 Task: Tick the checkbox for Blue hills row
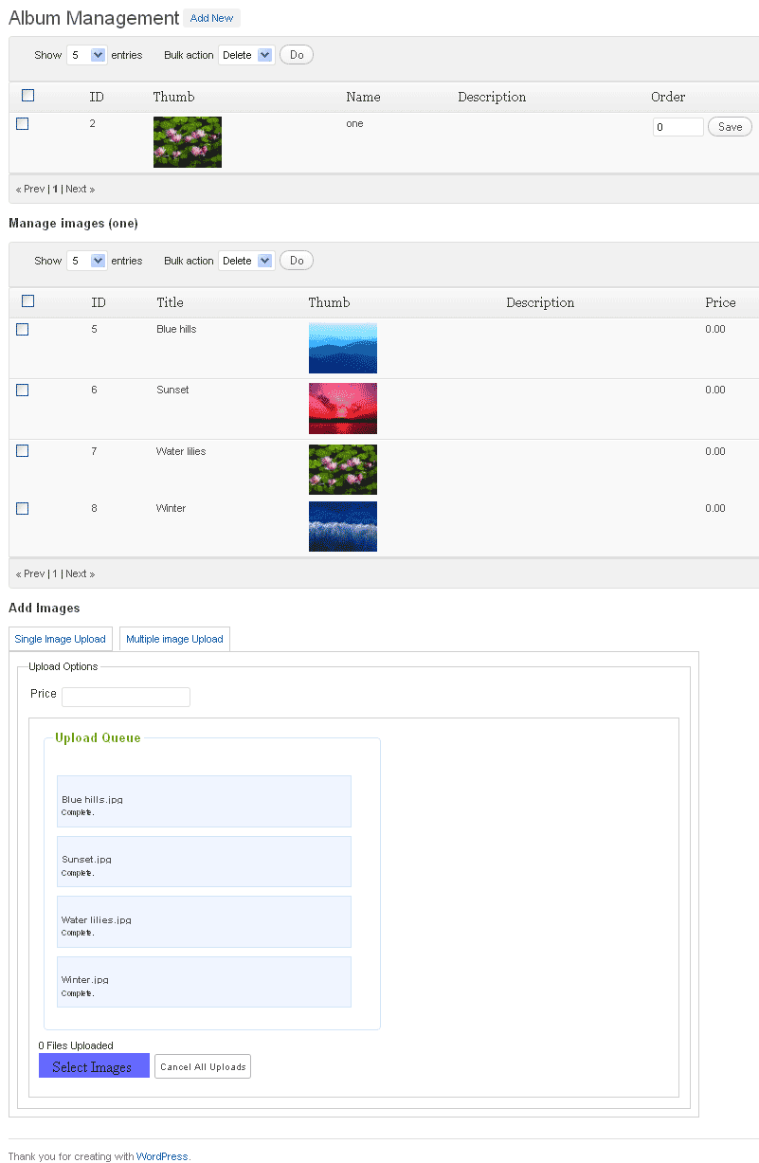23,329
